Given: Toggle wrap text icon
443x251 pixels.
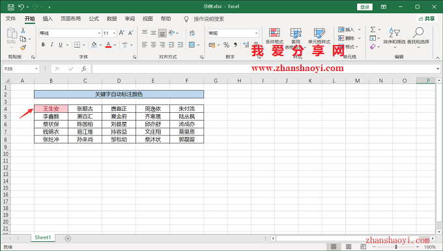Looking at the screenshot, I should 192,33.
